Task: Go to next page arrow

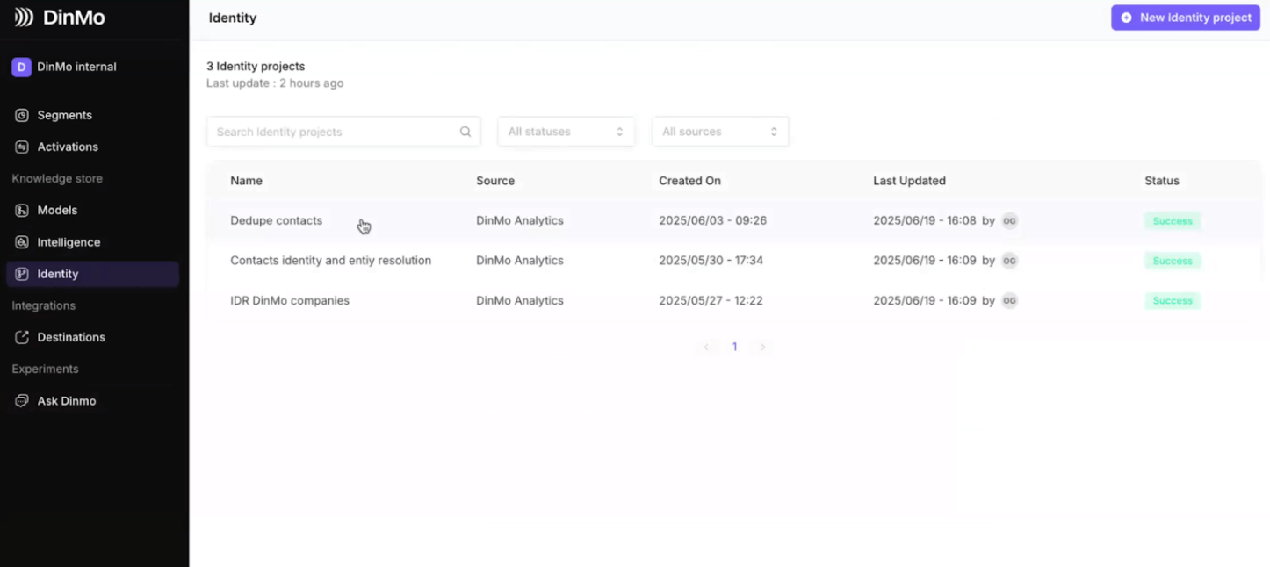Action: pos(762,347)
